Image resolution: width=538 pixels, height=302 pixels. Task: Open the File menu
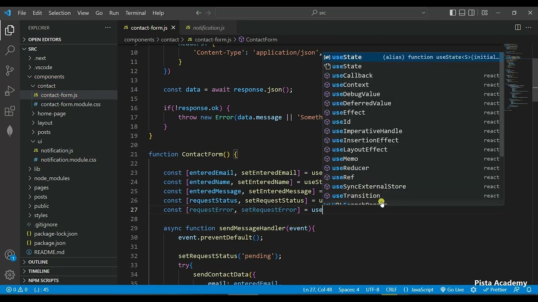[x=22, y=13]
